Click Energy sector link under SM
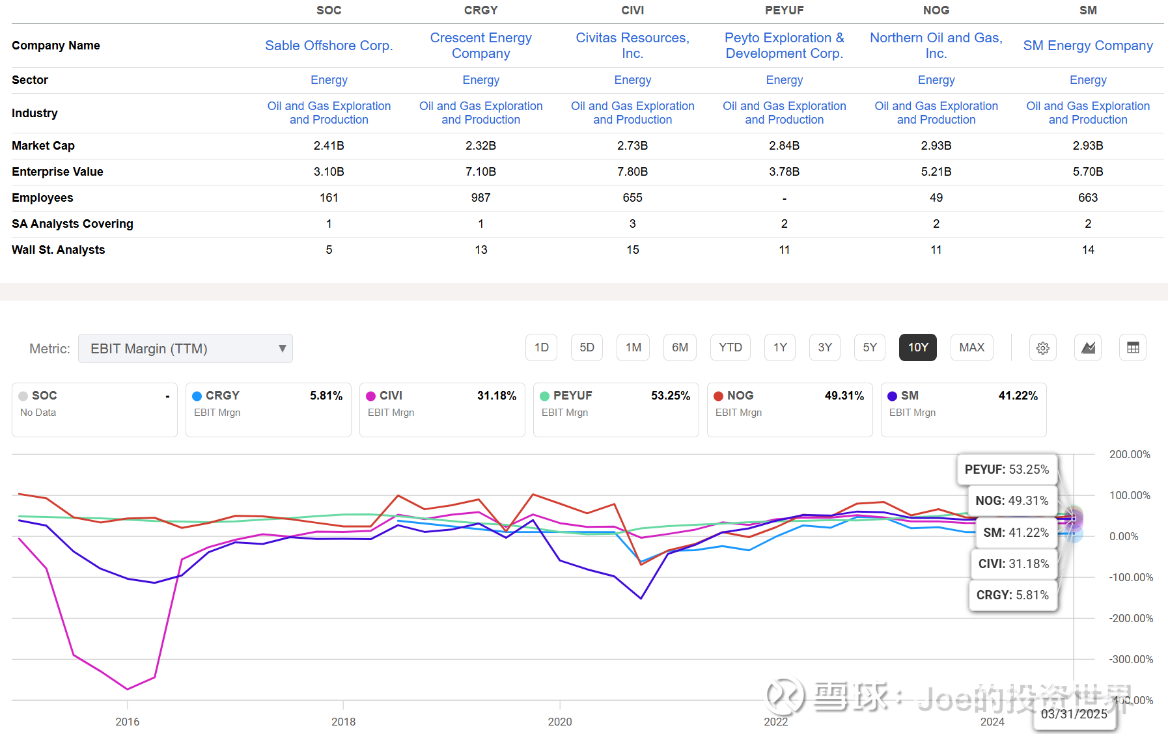 1088,80
